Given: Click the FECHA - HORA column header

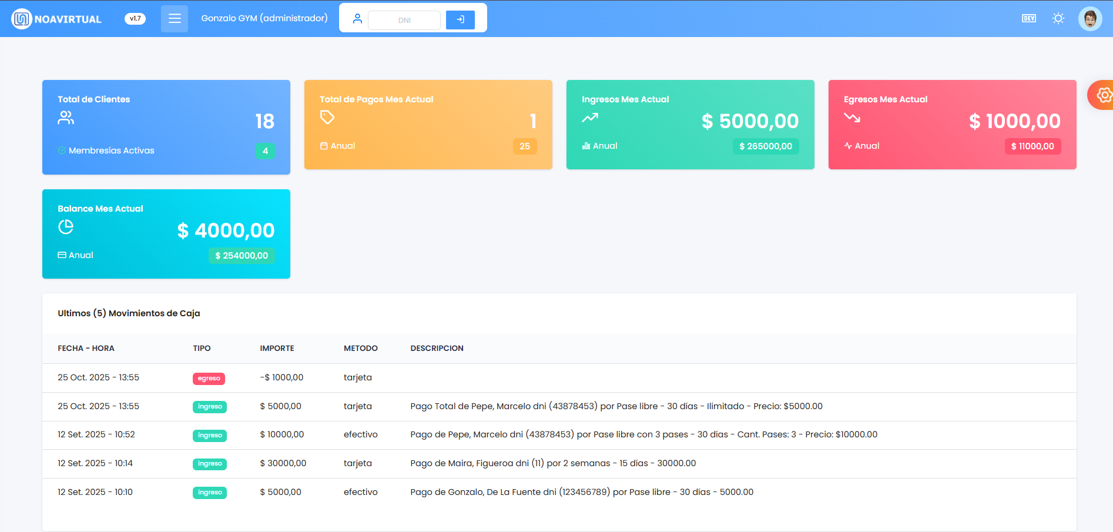Looking at the screenshot, I should point(86,349).
